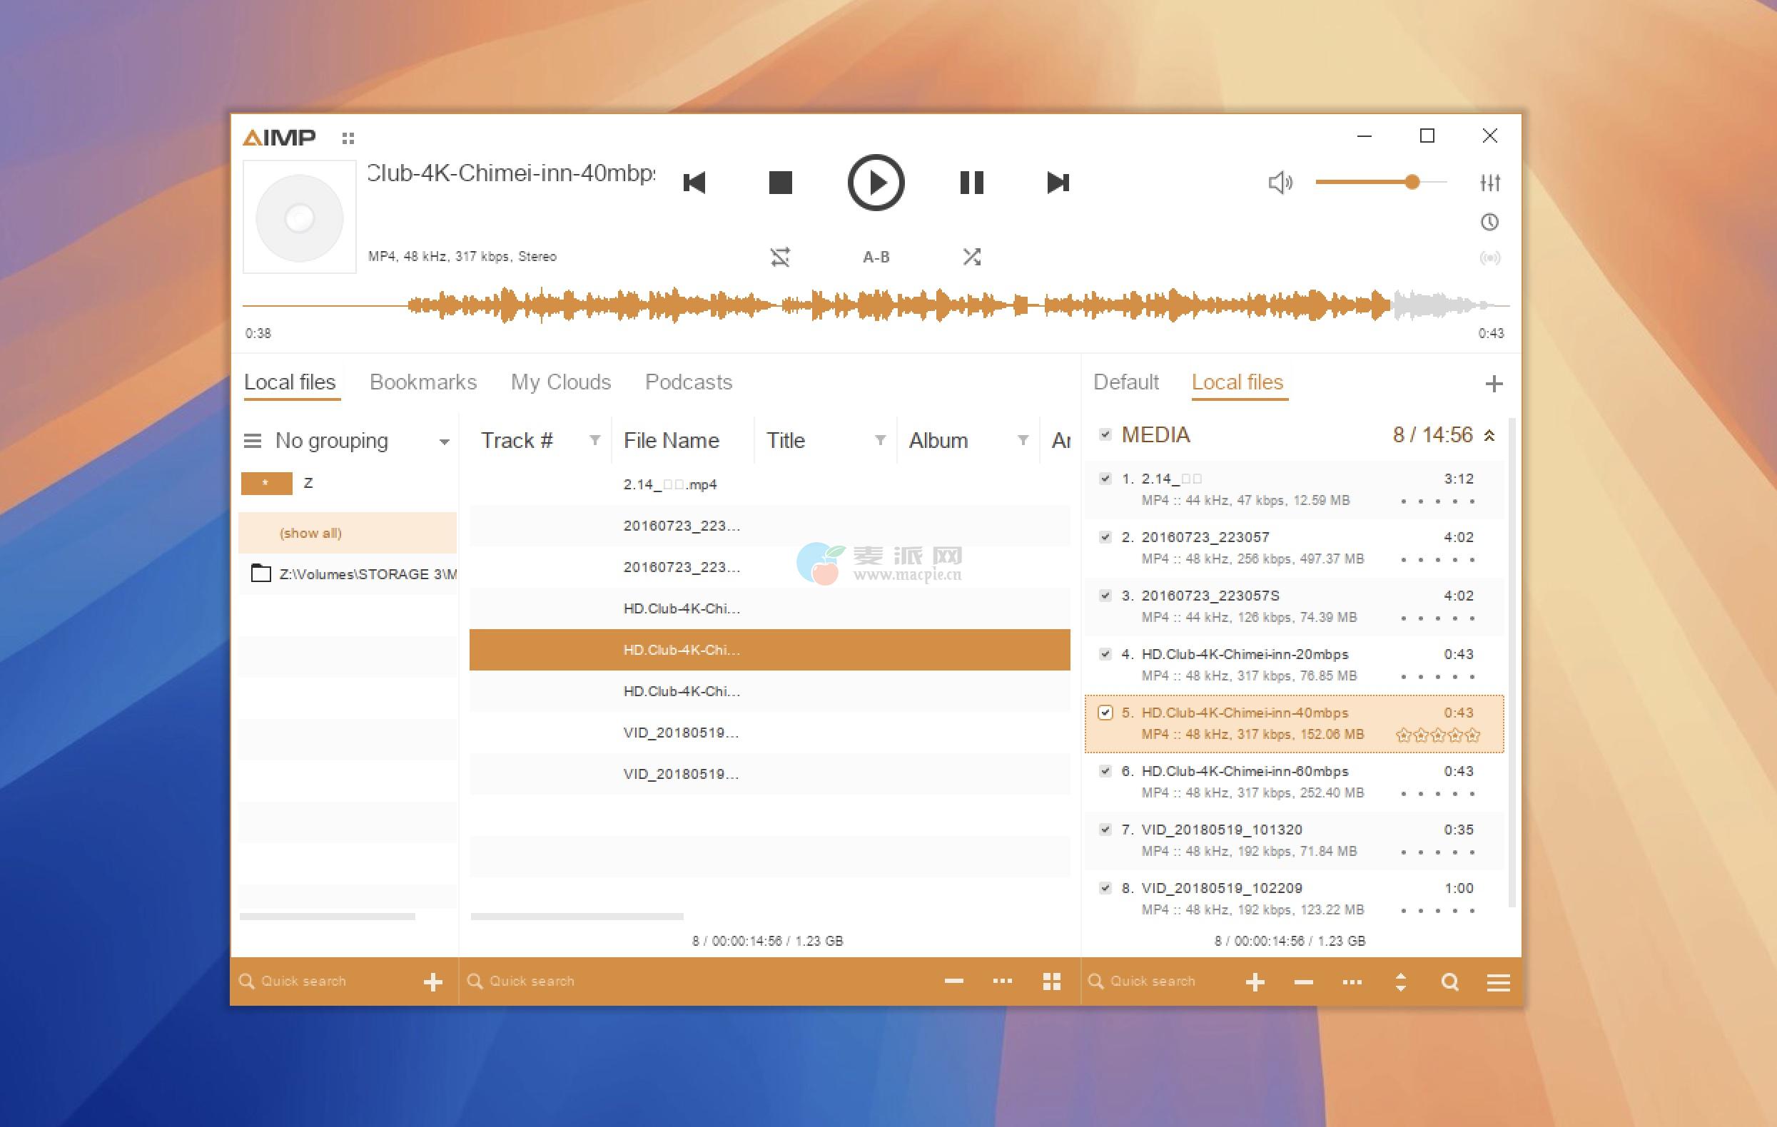1777x1127 pixels.
Task: Switch to the Bookmarks tab
Action: coord(423,382)
